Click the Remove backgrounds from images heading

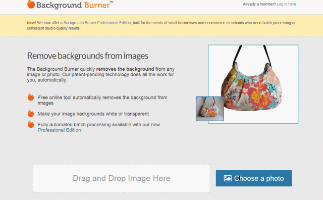point(87,56)
